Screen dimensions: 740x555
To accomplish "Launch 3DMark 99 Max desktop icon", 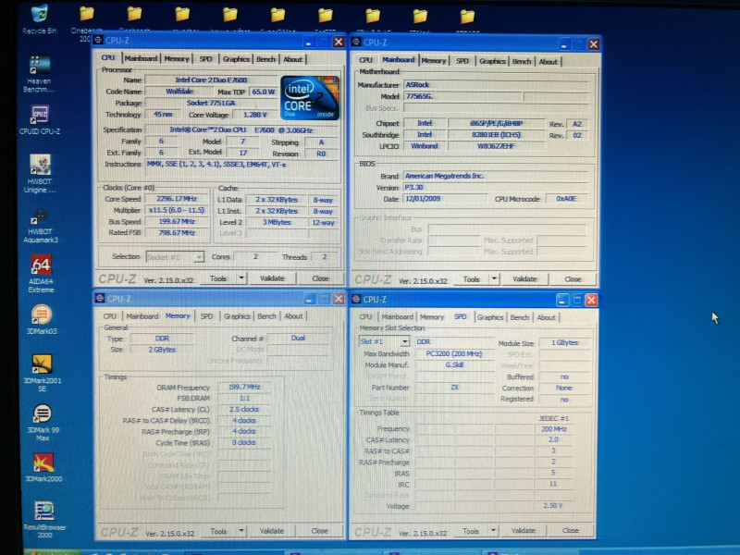I will point(43,423).
